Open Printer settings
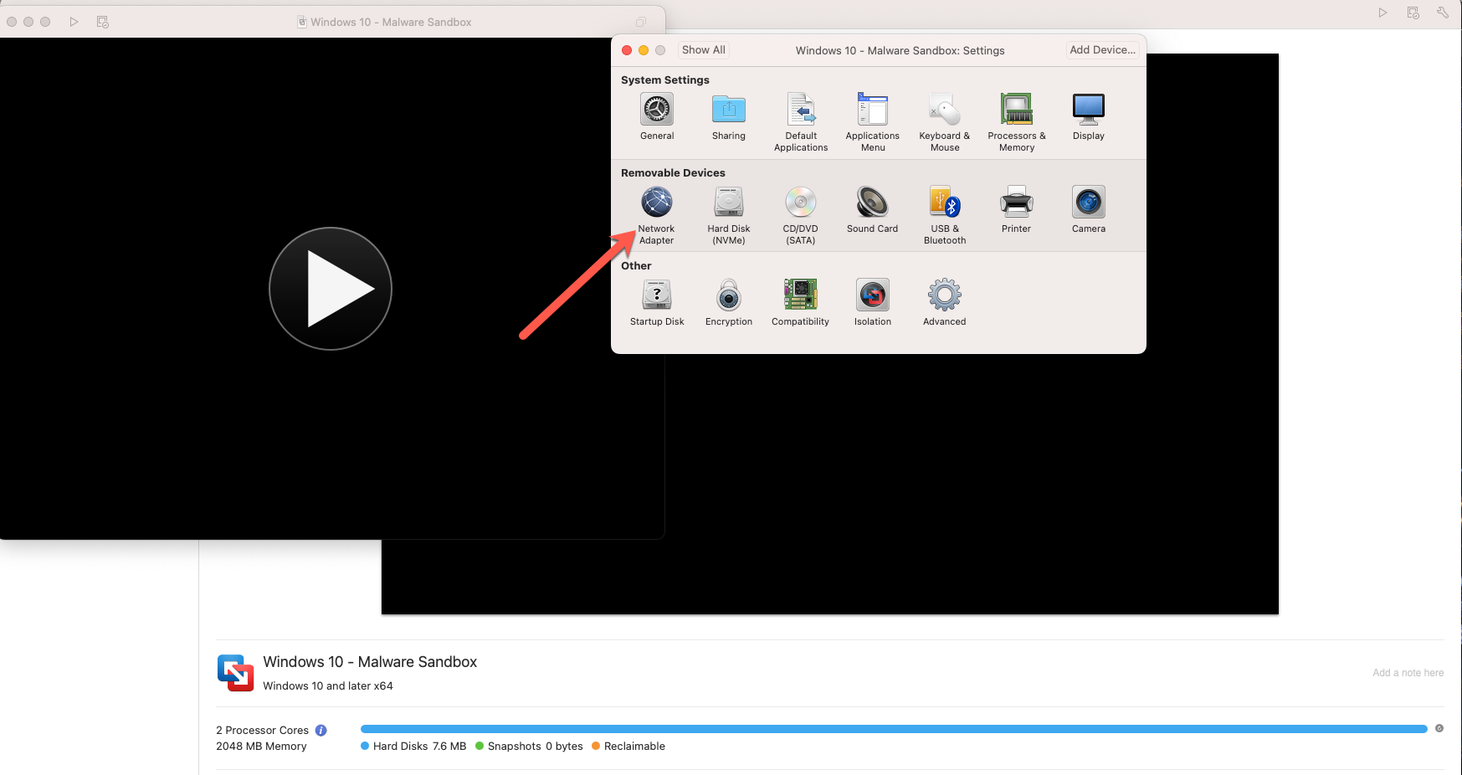 point(1016,203)
